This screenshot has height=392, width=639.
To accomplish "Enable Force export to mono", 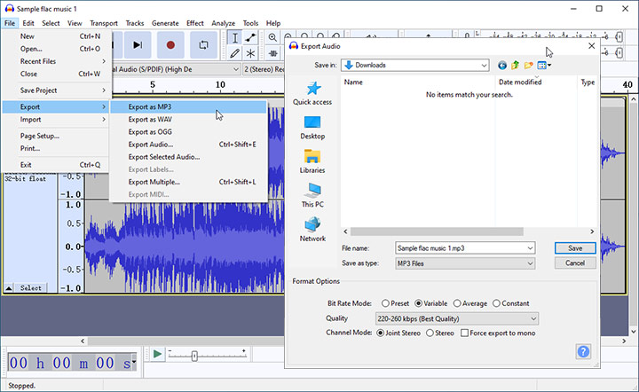I will 464,333.
